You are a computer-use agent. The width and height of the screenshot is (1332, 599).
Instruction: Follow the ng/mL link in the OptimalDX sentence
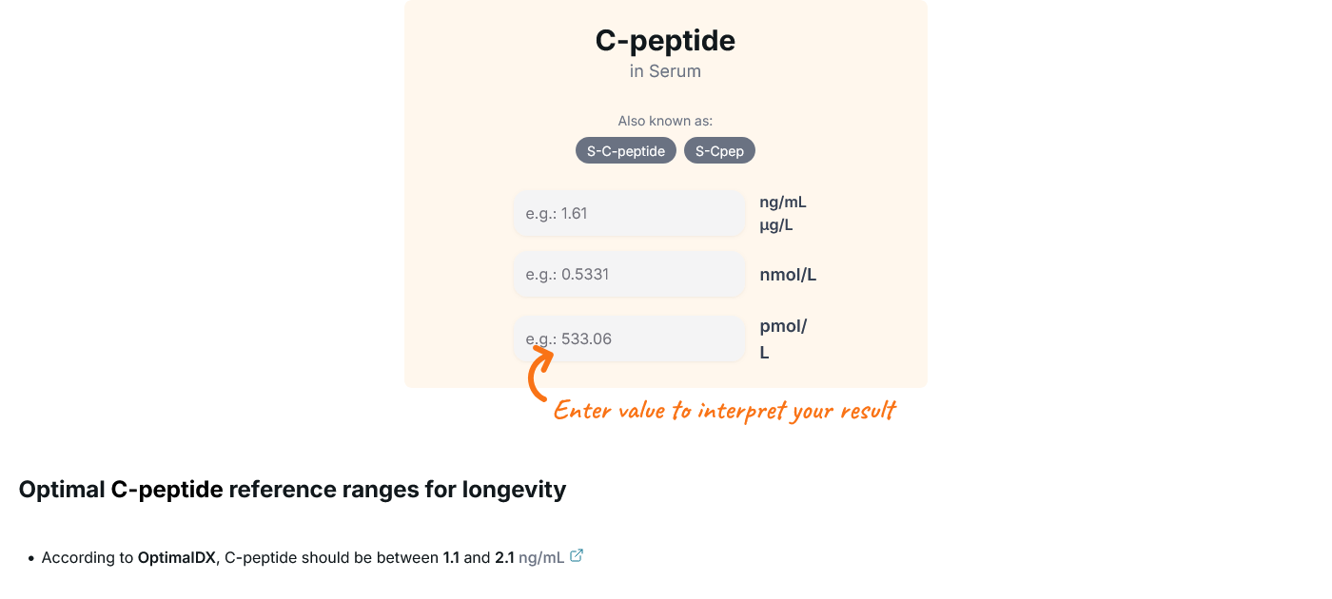coord(541,558)
